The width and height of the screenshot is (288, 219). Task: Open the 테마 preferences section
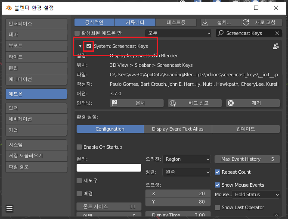[36, 34]
